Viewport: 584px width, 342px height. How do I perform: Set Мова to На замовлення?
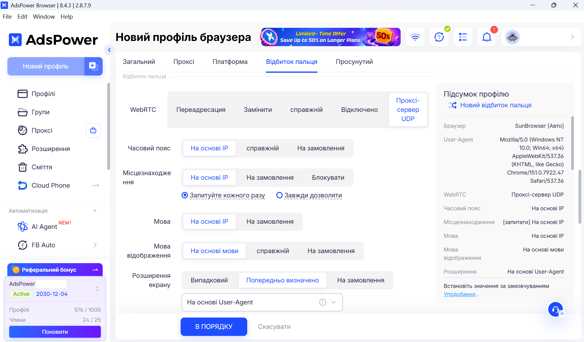click(270, 222)
